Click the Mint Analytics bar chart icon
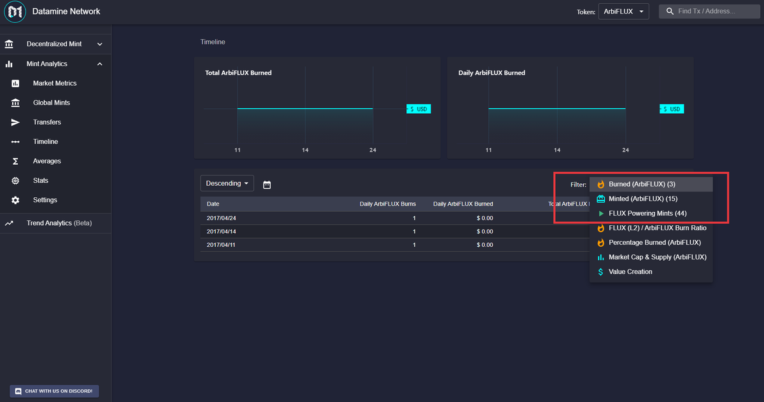The image size is (764, 402). [9, 64]
